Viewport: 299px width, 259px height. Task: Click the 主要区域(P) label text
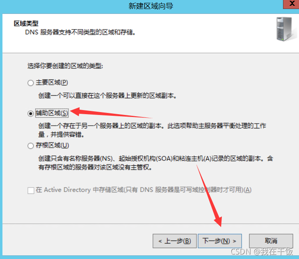pyautogui.click(x=52, y=83)
